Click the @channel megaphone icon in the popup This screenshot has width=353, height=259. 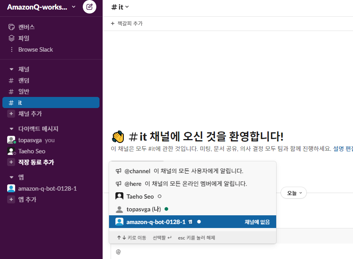[x=118, y=171]
